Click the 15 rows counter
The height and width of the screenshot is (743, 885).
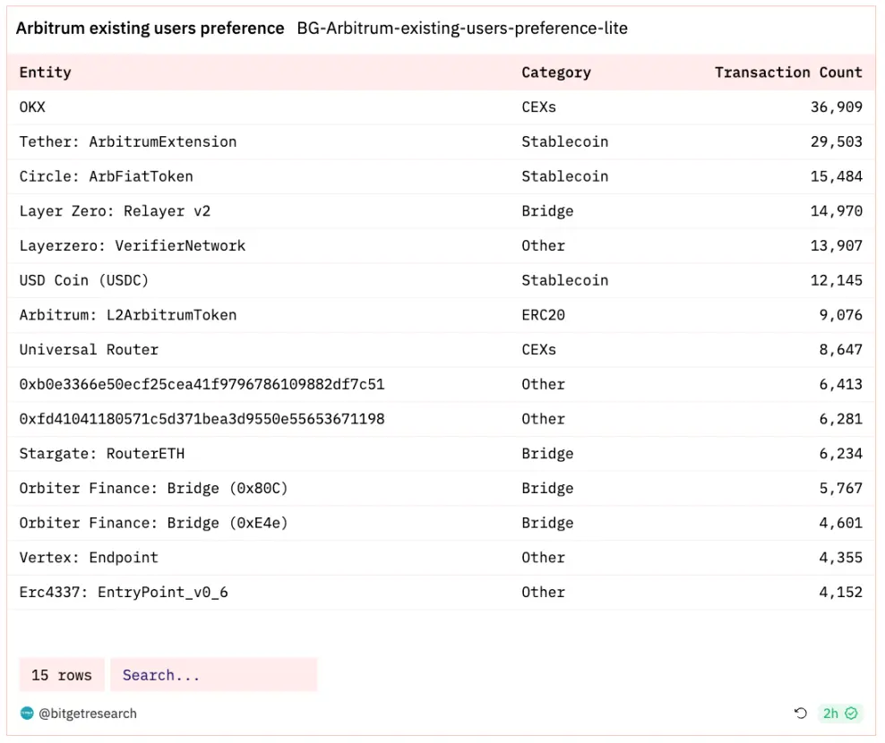coord(62,675)
